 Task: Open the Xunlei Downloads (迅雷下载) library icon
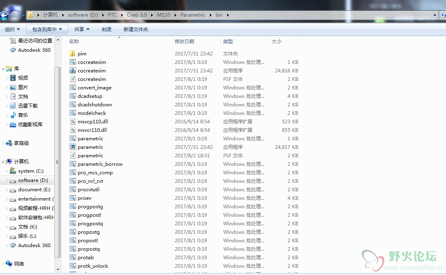[x=13, y=106]
